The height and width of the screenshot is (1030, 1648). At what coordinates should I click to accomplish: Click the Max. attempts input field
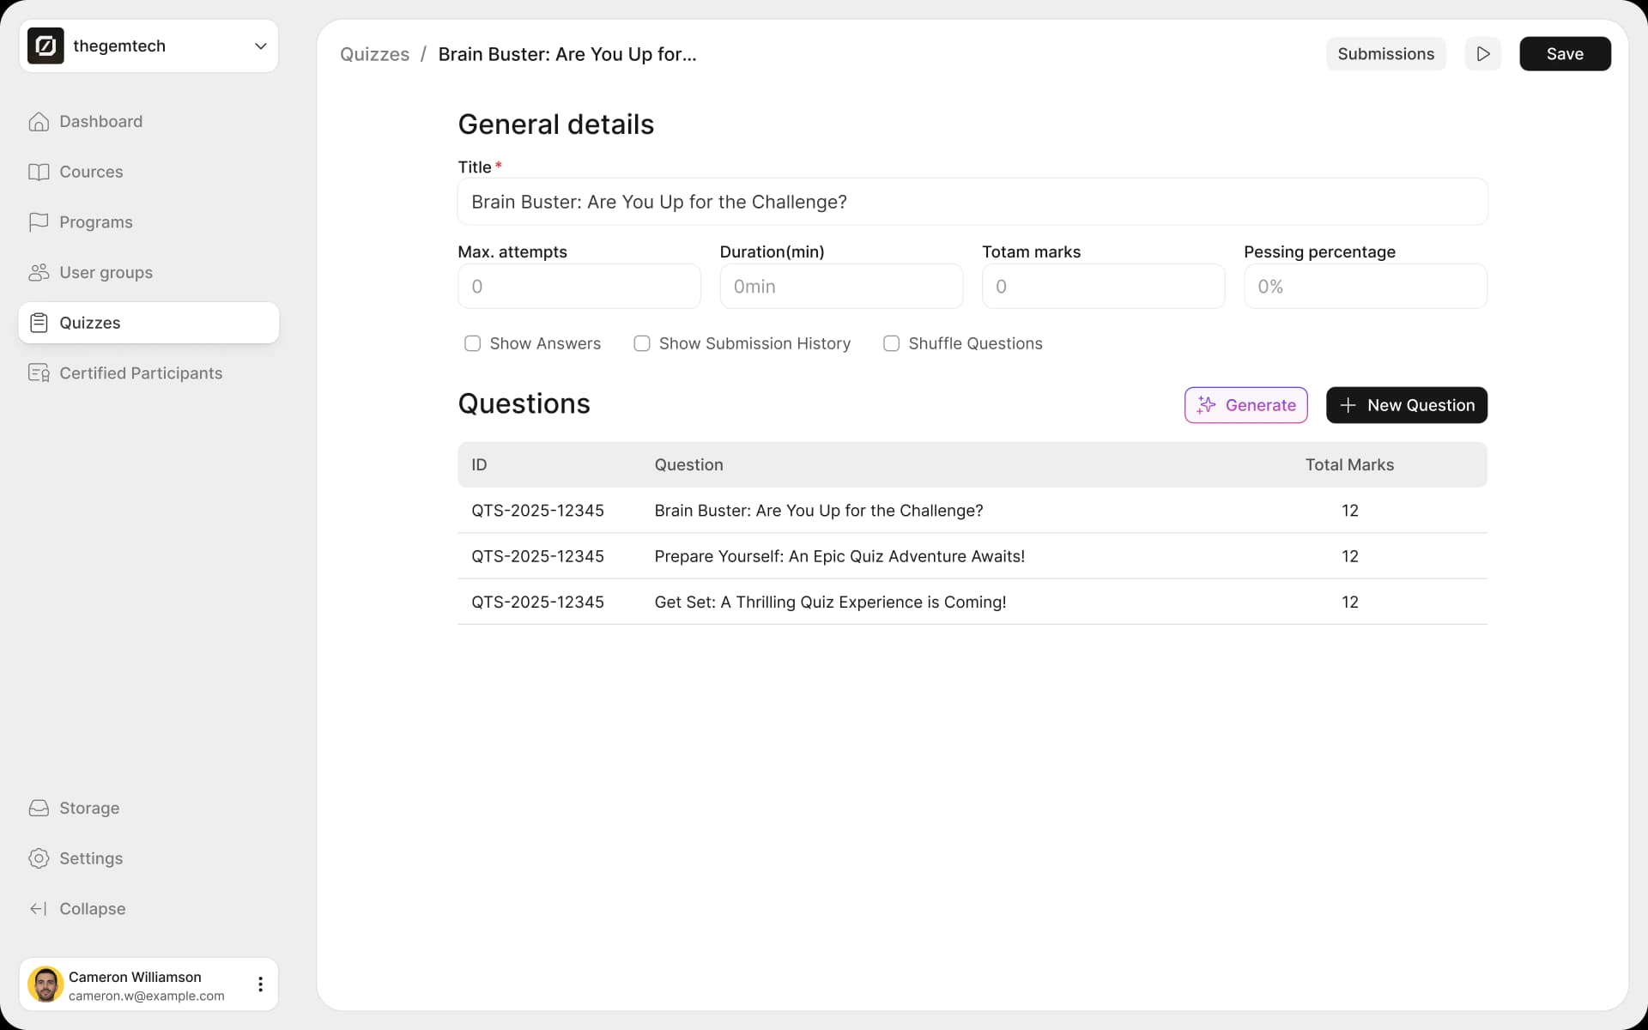pos(579,287)
